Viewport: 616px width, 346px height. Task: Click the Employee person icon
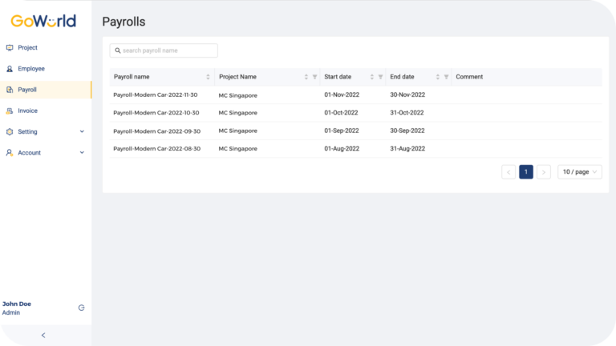[10, 69]
